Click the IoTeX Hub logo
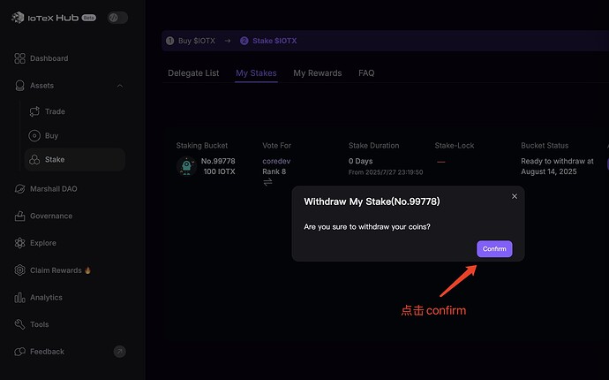This screenshot has height=380, width=609. pos(51,18)
